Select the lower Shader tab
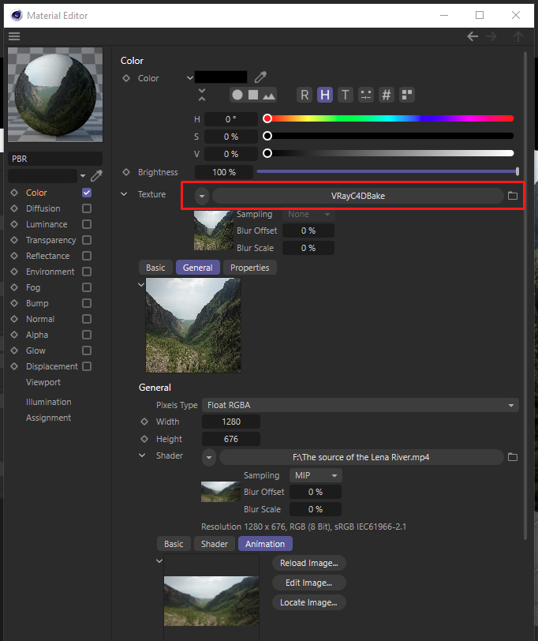Image resolution: width=538 pixels, height=641 pixels. pyautogui.click(x=214, y=544)
